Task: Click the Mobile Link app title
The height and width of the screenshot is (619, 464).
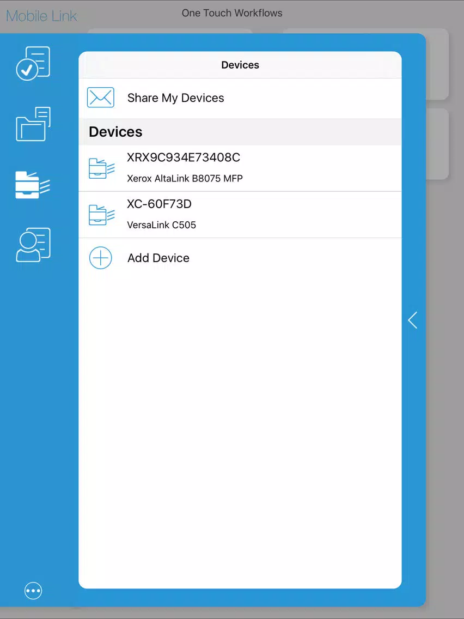Action: tap(41, 16)
